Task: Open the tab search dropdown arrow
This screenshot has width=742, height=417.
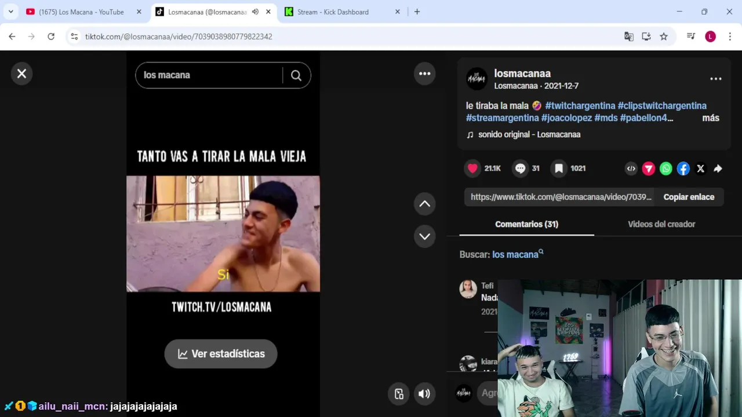Action: pos(10,12)
